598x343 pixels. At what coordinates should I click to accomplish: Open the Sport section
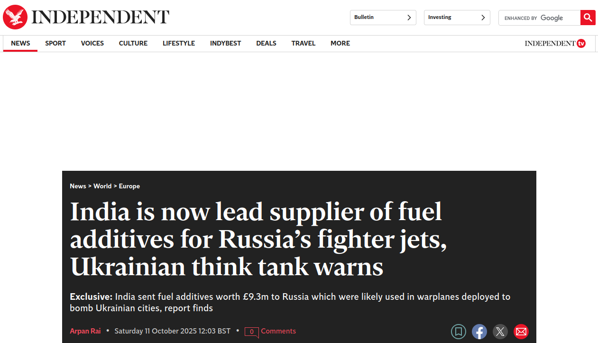pyautogui.click(x=55, y=43)
